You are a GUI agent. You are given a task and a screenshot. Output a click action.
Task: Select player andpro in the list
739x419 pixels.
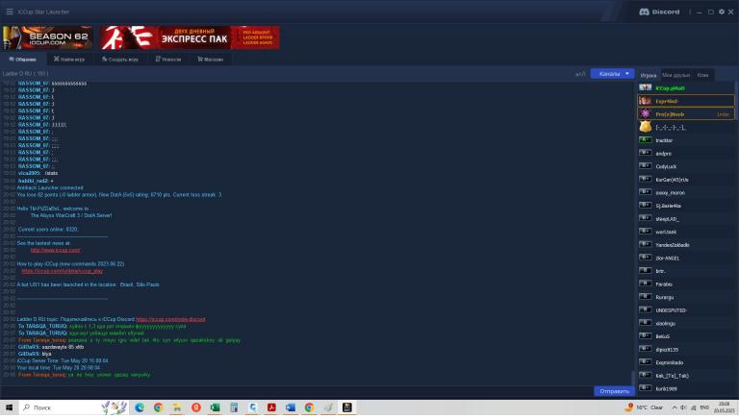686,154
